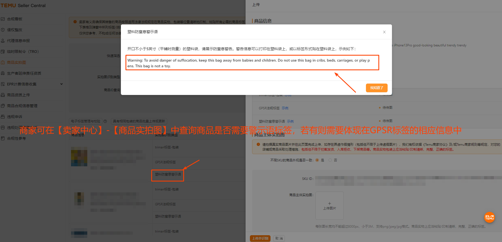
Task: Open the 示例 link beside 塑料防窒息警示语
Action: coord(290,122)
